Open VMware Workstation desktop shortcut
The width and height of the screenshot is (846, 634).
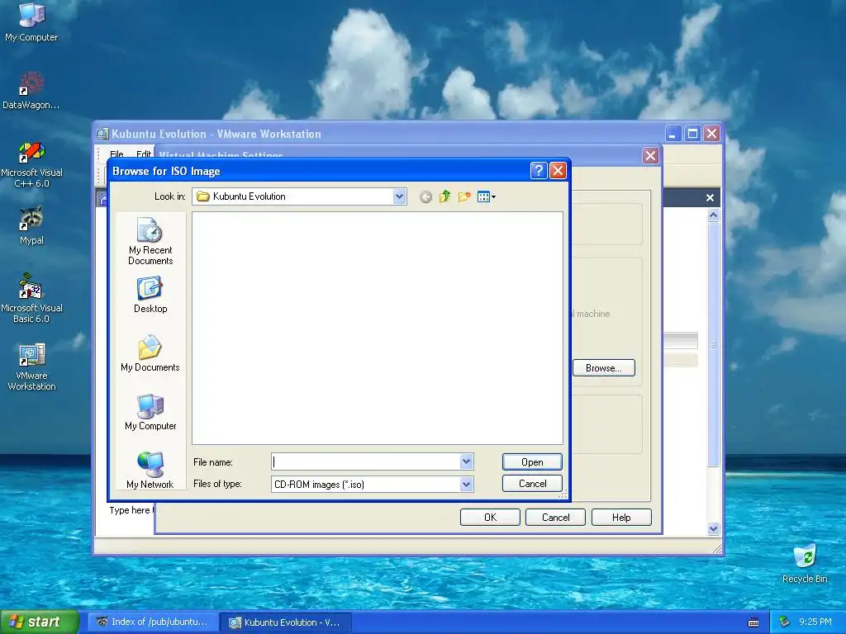[31, 367]
